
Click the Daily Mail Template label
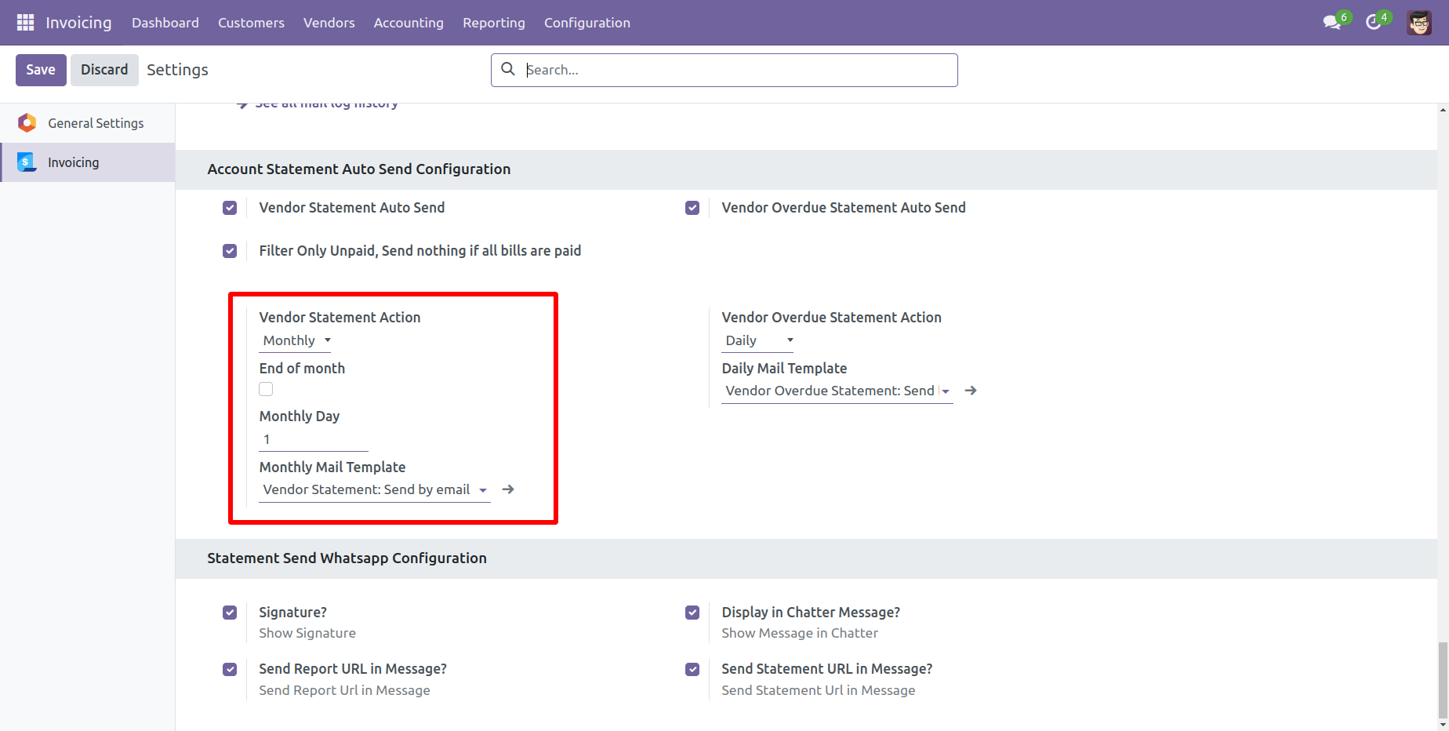pyautogui.click(x=784, y=369)
